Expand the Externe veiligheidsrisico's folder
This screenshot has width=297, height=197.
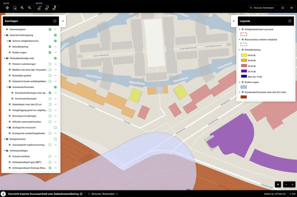tap(7, 41)
